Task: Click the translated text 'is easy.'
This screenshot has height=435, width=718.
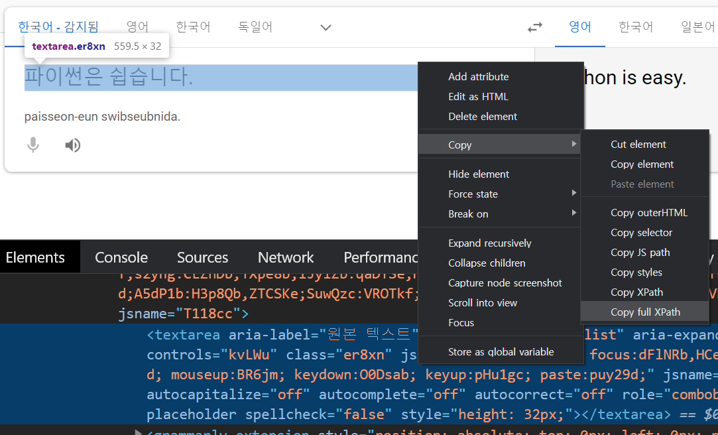Action: click(654, 78)
